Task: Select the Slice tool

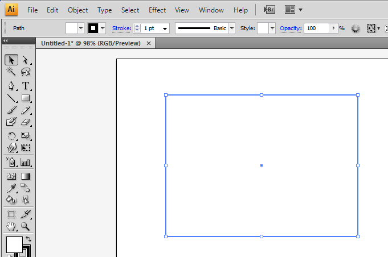Action: (x=25, y=214)
